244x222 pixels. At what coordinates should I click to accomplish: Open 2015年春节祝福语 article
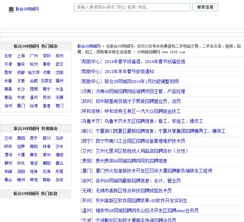point(145,62)
